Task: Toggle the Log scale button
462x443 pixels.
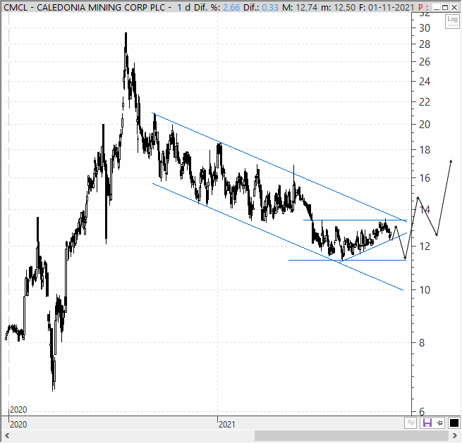Action: click(x=452, y=21)
